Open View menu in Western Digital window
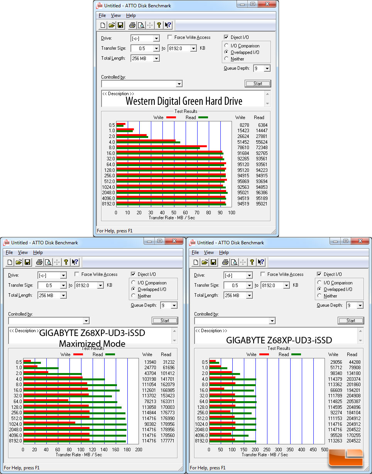The image size is (372, 474). [x=116, y=15]
